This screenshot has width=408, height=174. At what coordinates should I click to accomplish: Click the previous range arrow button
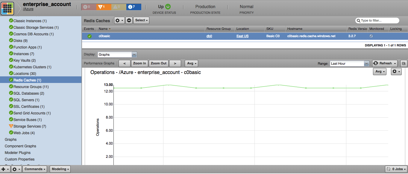tap(124, 63)
